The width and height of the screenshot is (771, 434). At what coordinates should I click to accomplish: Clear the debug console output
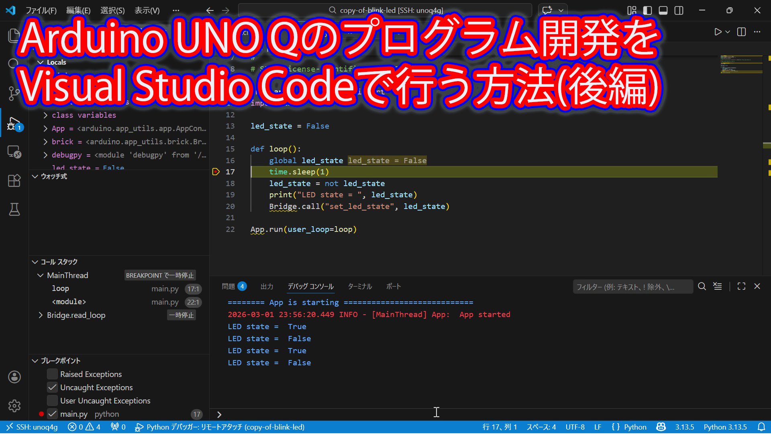point(717,286)
